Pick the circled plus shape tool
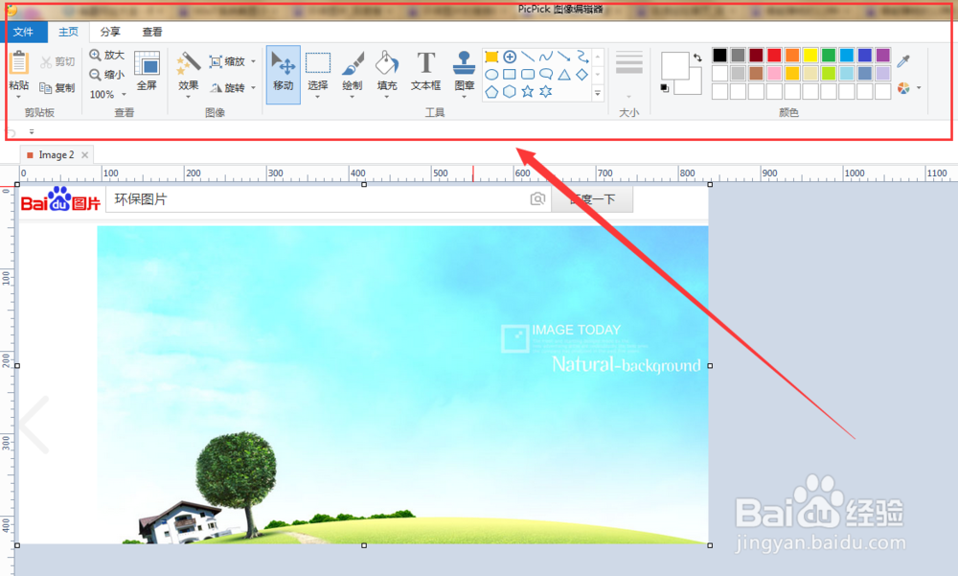Screen dimensions: 958x576 click(510, 57)
